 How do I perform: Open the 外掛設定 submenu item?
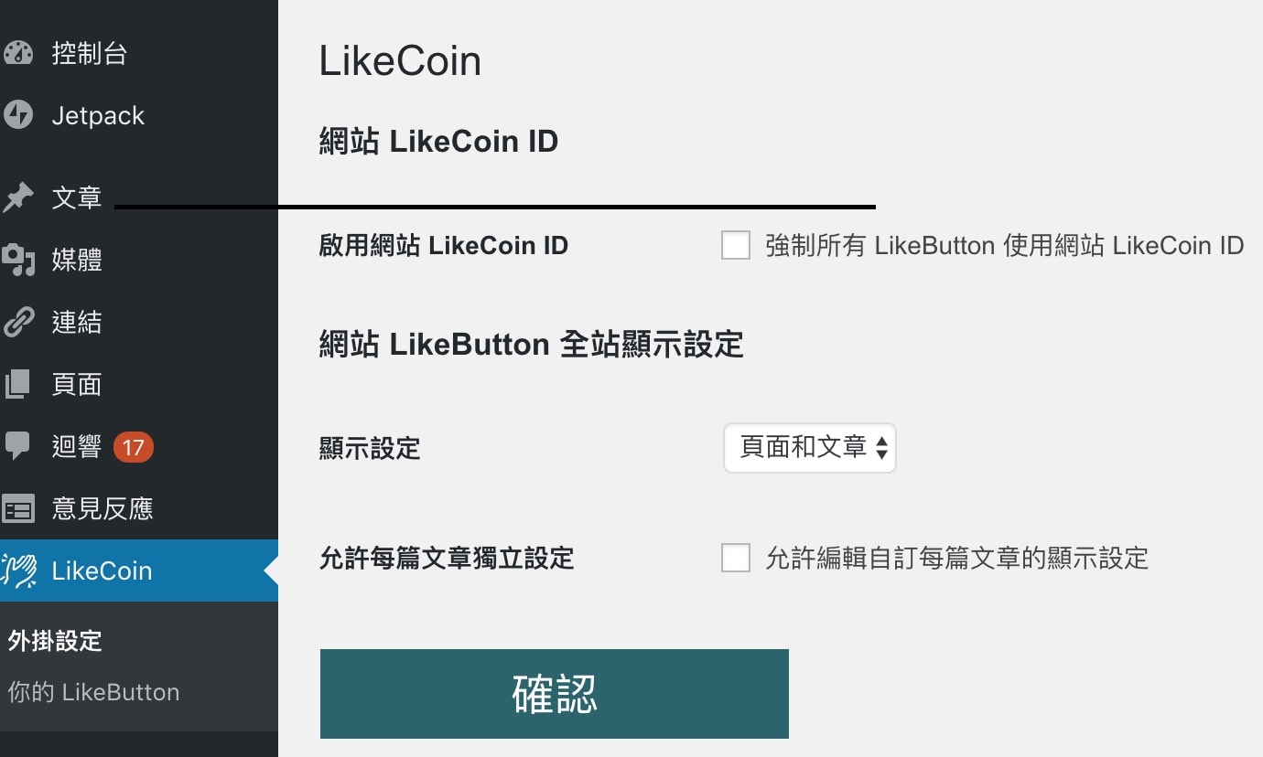click(55, 641)
